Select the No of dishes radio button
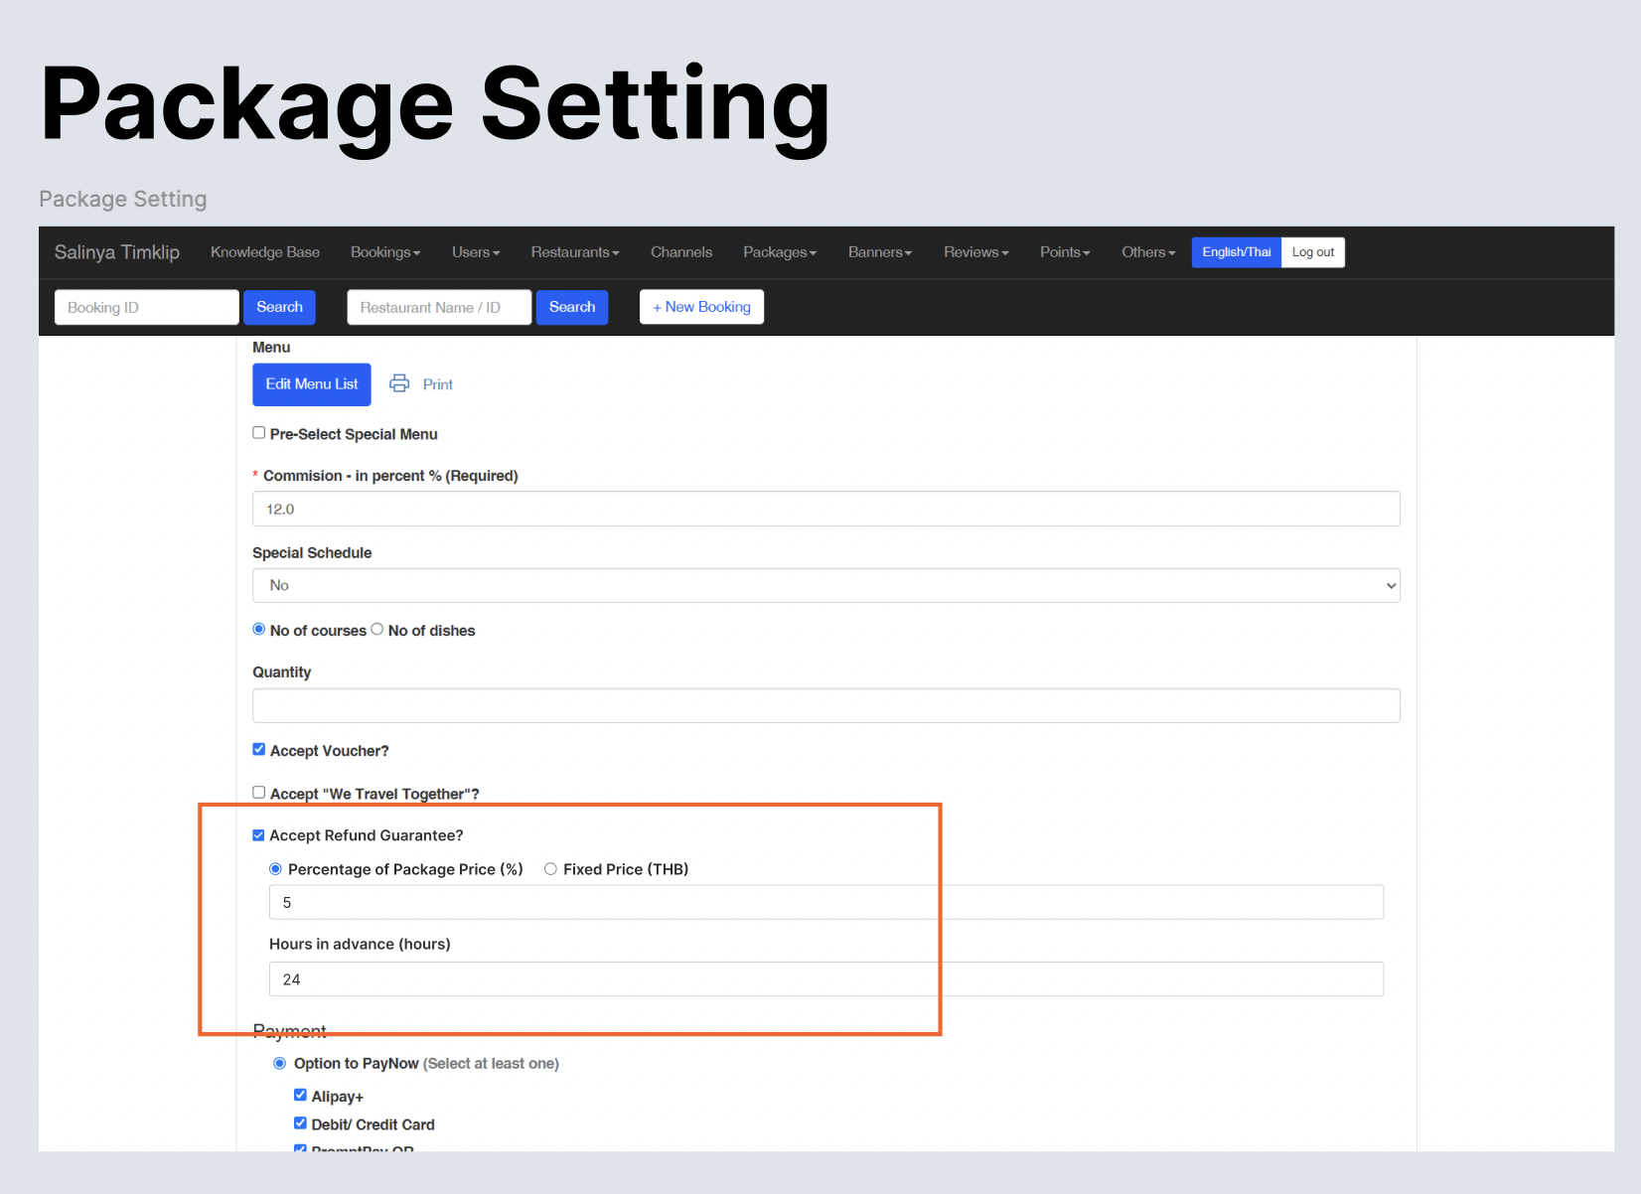The width and height of the screenshot is (1641, 1194). point(377,630)
